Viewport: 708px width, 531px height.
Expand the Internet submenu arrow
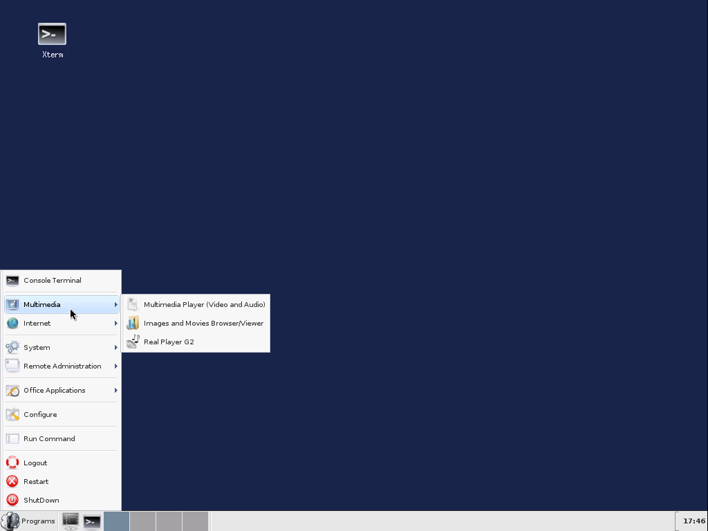coord(115,323)
